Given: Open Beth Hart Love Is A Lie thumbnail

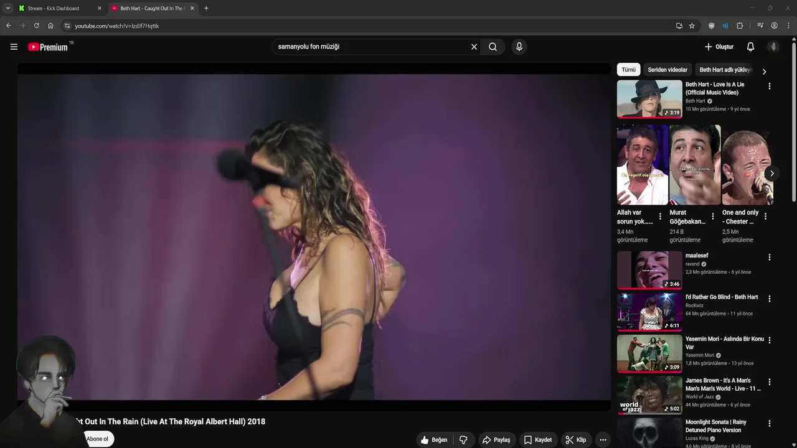Looking at the screenshot, I should coord(649,99).
